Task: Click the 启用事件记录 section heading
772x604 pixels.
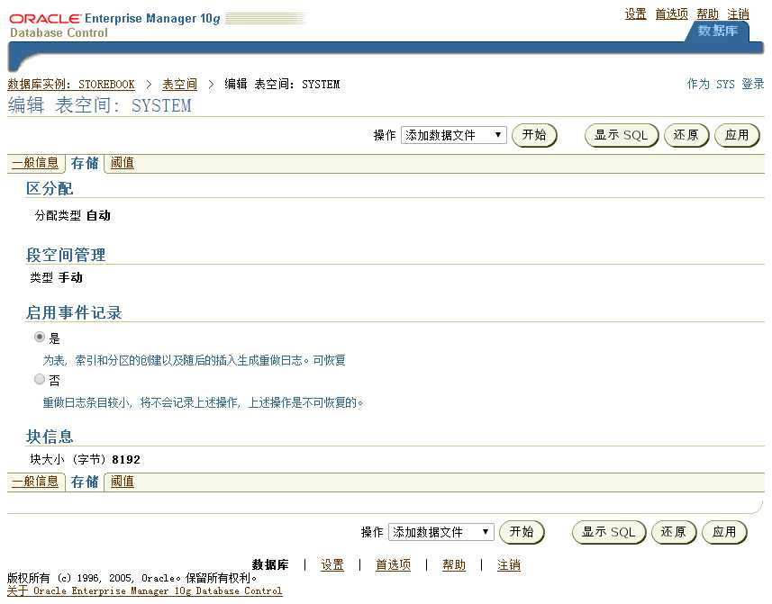Action: (x=74, y=312)
